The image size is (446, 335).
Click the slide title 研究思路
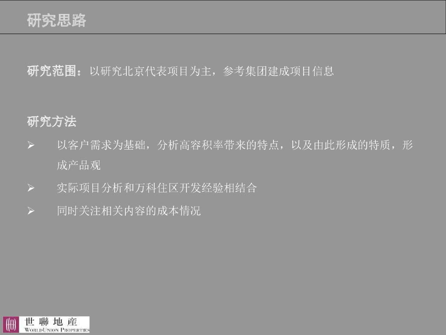[x=57, y=20]
